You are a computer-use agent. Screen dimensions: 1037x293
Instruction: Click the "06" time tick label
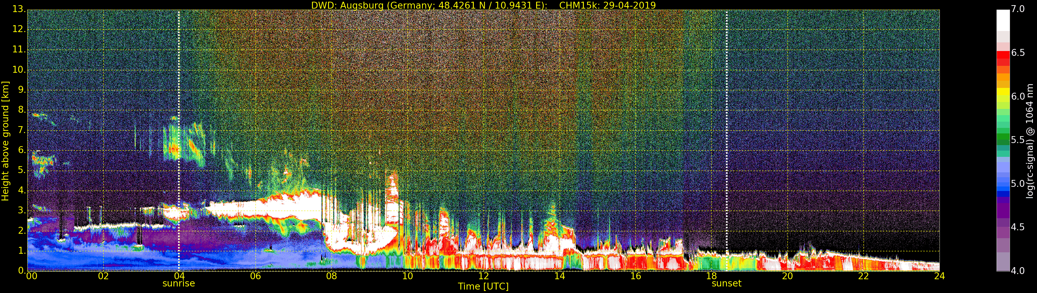255,276
